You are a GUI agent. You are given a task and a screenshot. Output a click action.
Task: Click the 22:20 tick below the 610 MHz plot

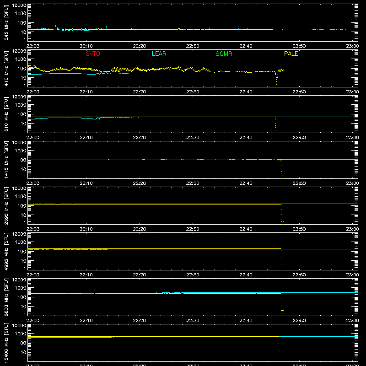(x=140, y=138)
